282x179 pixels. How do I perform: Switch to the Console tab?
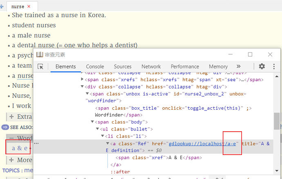point(95,66)
